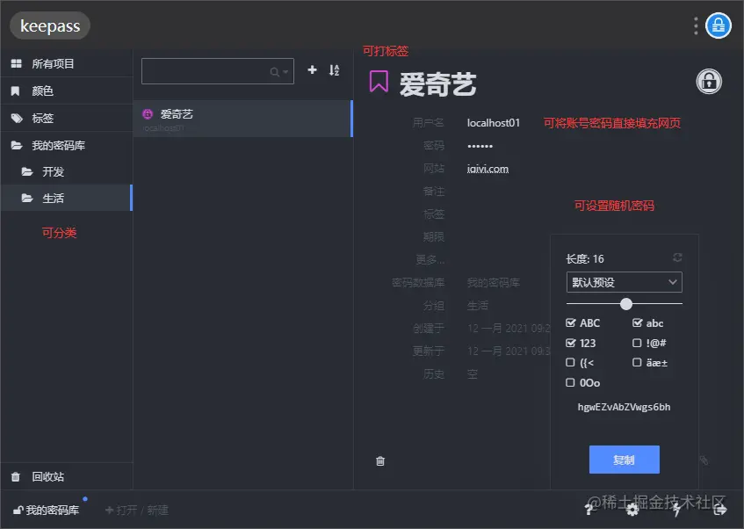Click the 长度: 16 length label
The image size is (744, 529).
[x=585, y=259]
